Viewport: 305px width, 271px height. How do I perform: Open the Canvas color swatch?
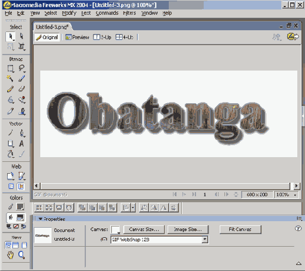[x=115, y=230]
